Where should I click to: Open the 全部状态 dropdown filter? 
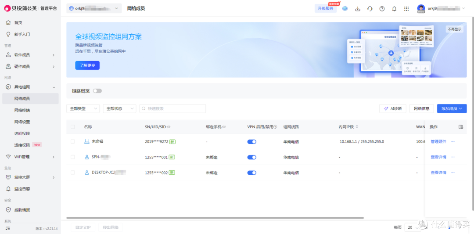tap(119, 108)
